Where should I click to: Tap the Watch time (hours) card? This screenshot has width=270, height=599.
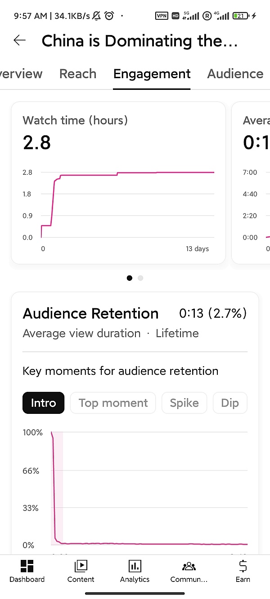click(118, 182)
